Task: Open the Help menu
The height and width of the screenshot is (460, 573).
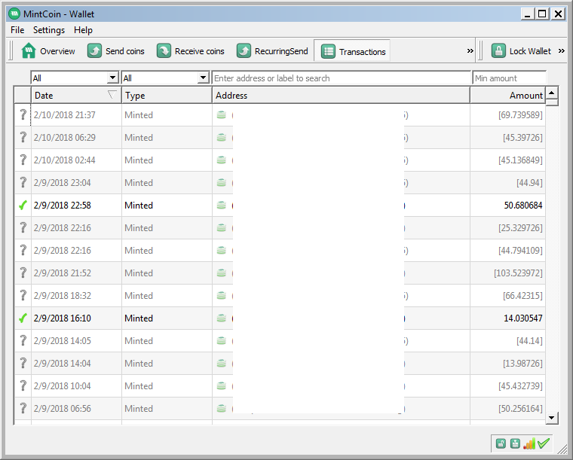Action: tap(83, 30)
